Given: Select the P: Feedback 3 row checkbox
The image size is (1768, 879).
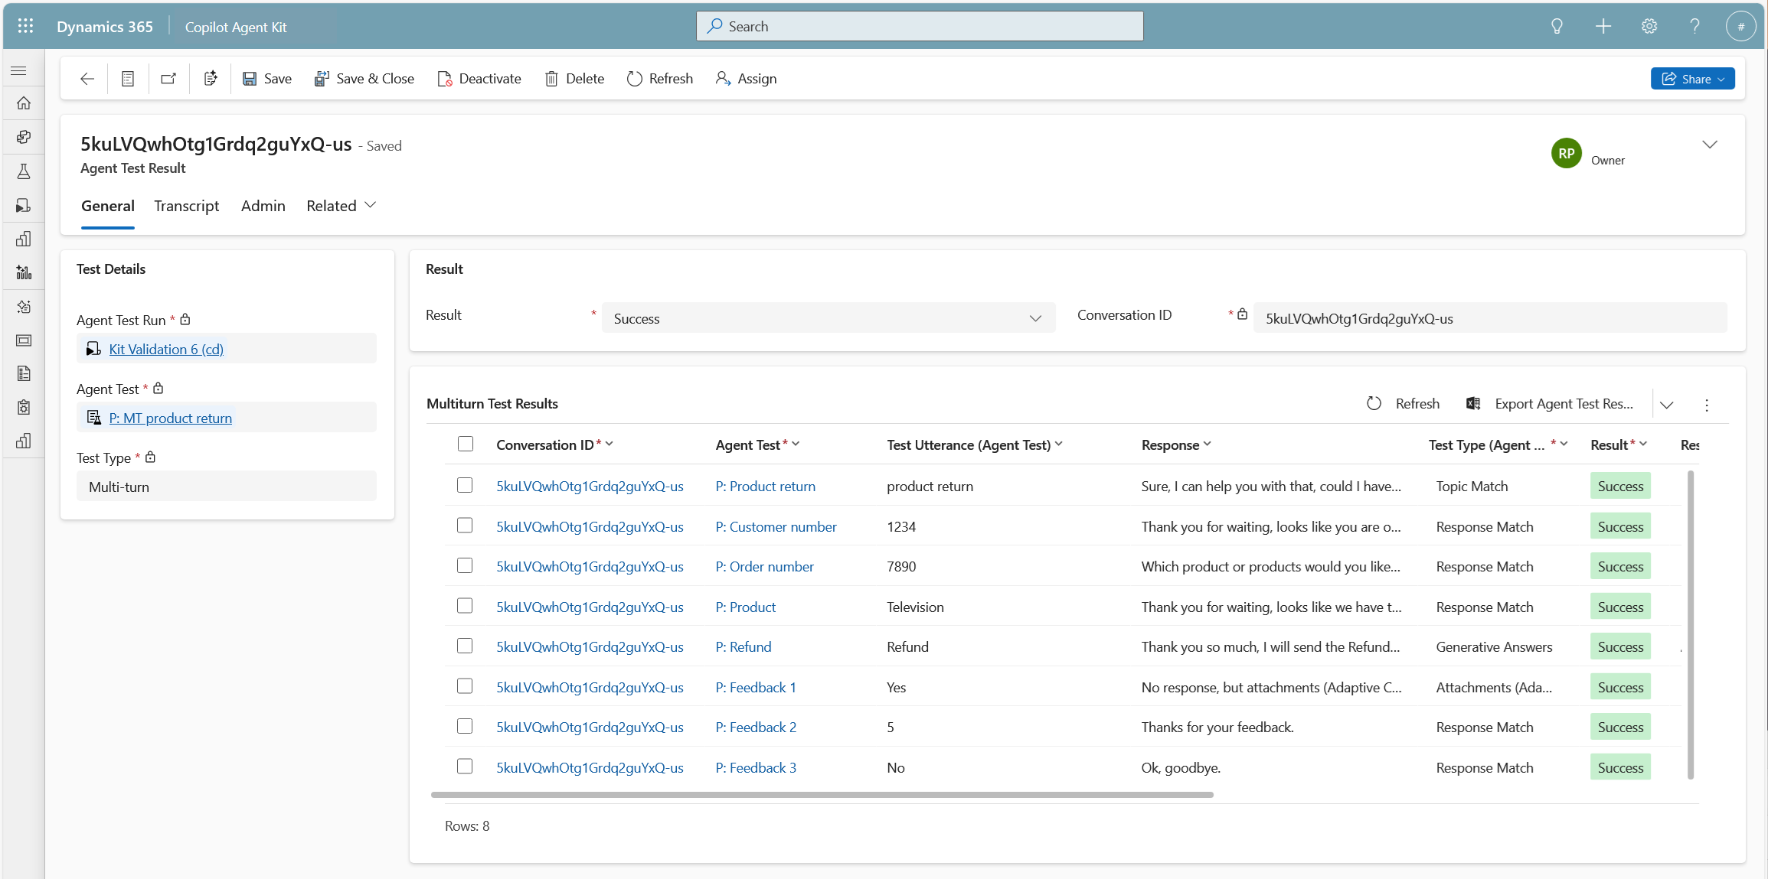Looking at the screenshot, I should click(465, 767).
